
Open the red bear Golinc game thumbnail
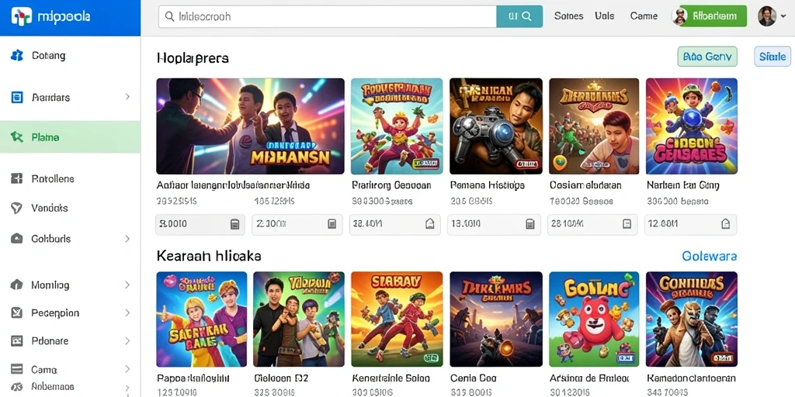pos(594,319)
